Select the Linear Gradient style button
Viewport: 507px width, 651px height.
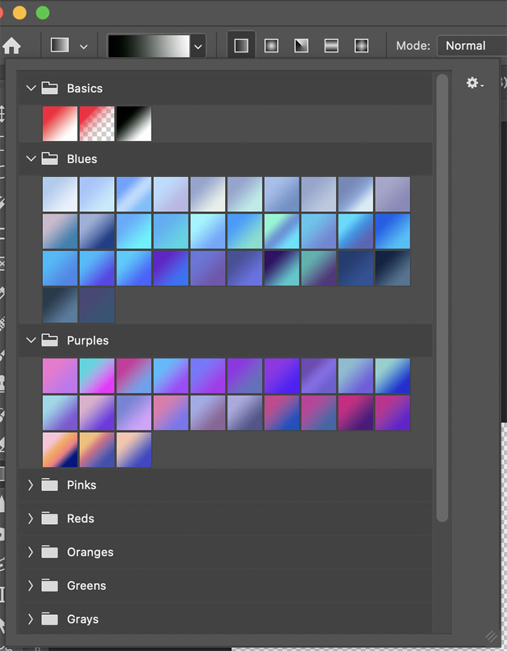[241, 46]
